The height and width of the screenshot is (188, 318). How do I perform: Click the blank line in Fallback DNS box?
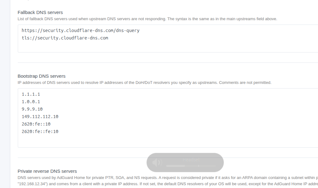94,46
